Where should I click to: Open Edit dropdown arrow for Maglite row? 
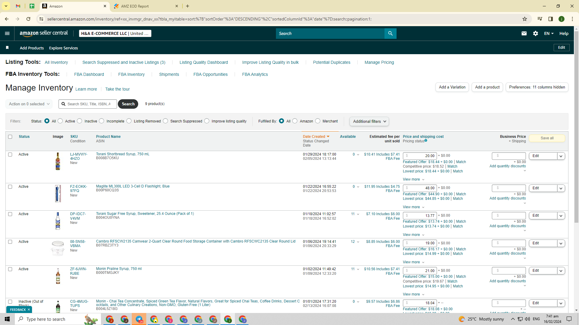coord(561,188)
